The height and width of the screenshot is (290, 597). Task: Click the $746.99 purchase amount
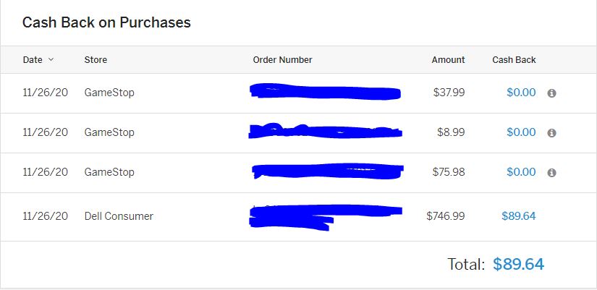(446, 216)
